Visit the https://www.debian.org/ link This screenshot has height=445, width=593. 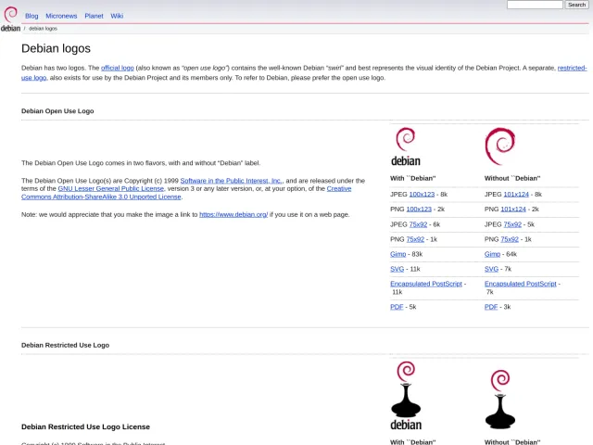click(x=233, y=214)
